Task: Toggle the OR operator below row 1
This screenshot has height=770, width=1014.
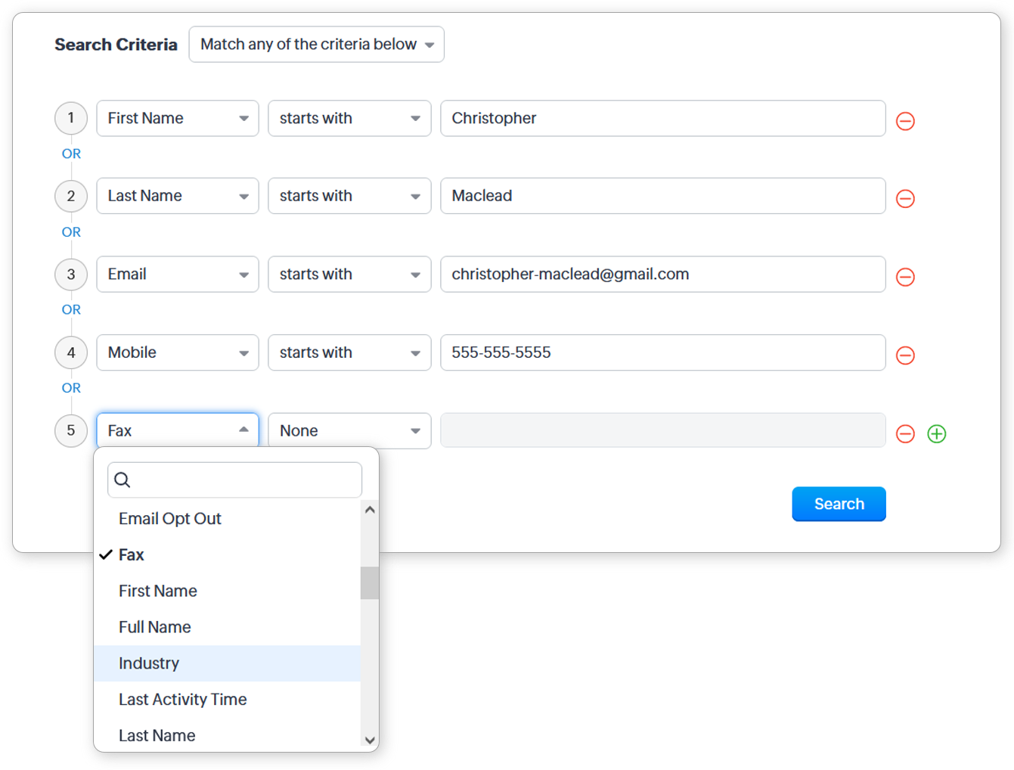Action: tap(71, 154)
